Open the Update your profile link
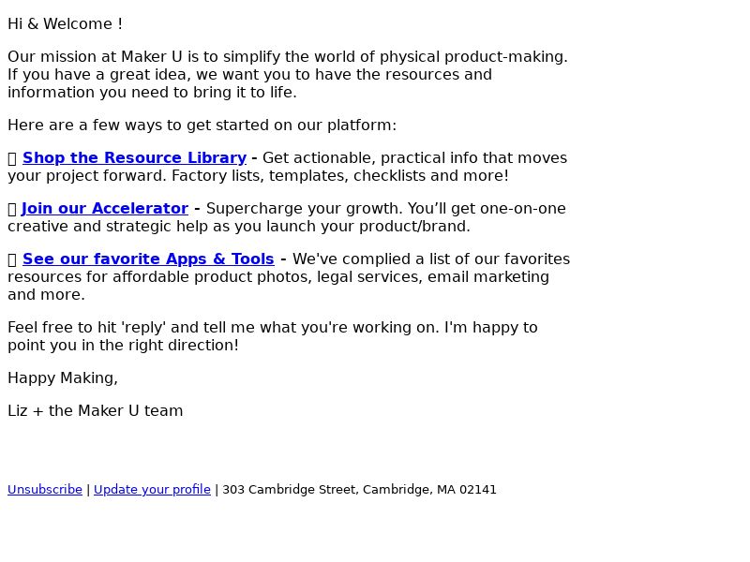The image size is (750, 562). (x=152, y=489)
